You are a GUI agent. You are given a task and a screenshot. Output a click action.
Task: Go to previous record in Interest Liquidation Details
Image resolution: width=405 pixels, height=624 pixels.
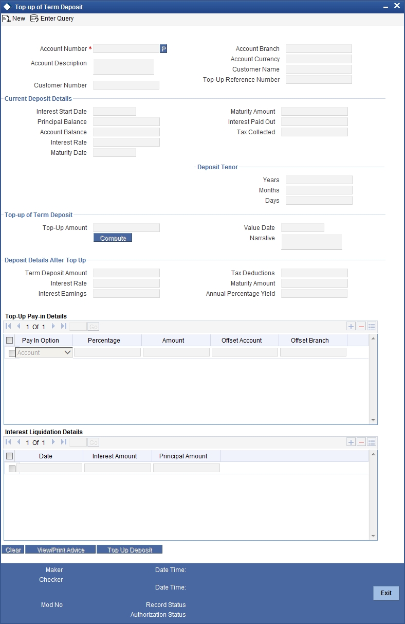click(x=19, y=442)
